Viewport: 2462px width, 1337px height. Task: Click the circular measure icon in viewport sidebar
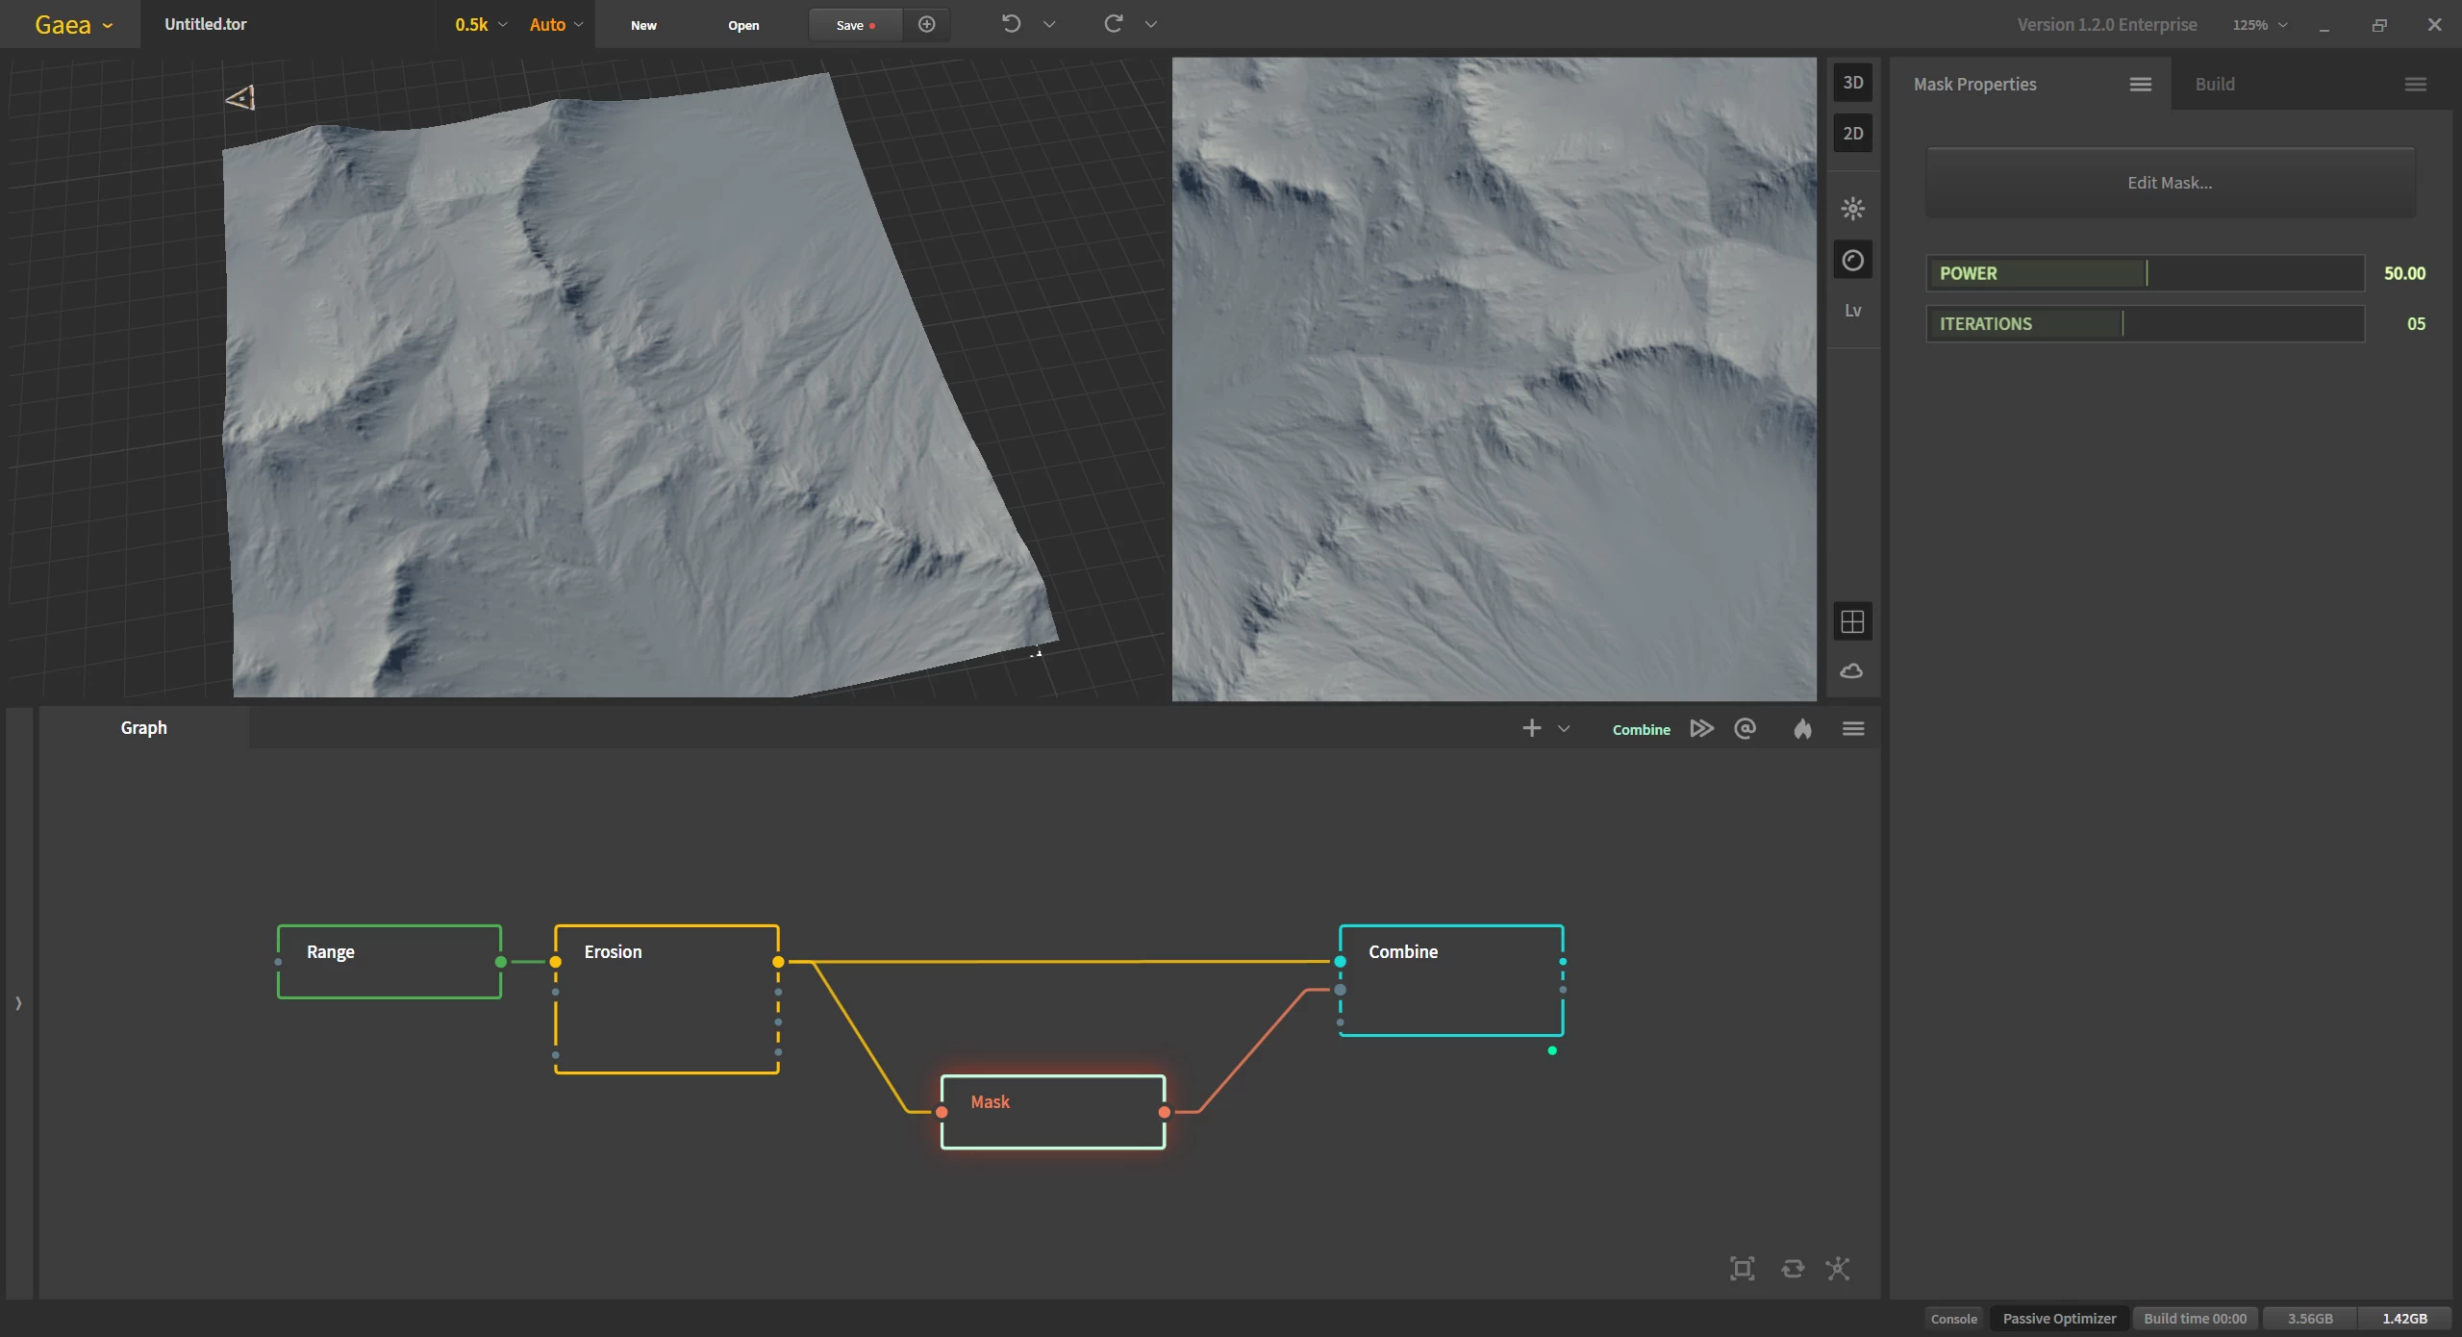1852,261
